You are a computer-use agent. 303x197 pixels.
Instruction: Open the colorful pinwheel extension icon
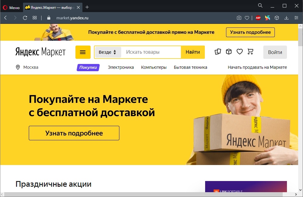[268, 18]
